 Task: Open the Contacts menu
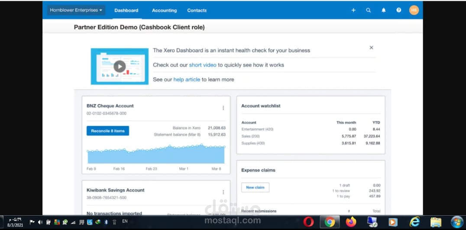pos(197,10)
